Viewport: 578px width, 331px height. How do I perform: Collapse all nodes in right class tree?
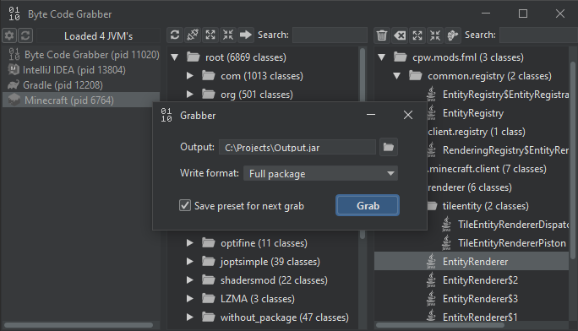(435, 35)
